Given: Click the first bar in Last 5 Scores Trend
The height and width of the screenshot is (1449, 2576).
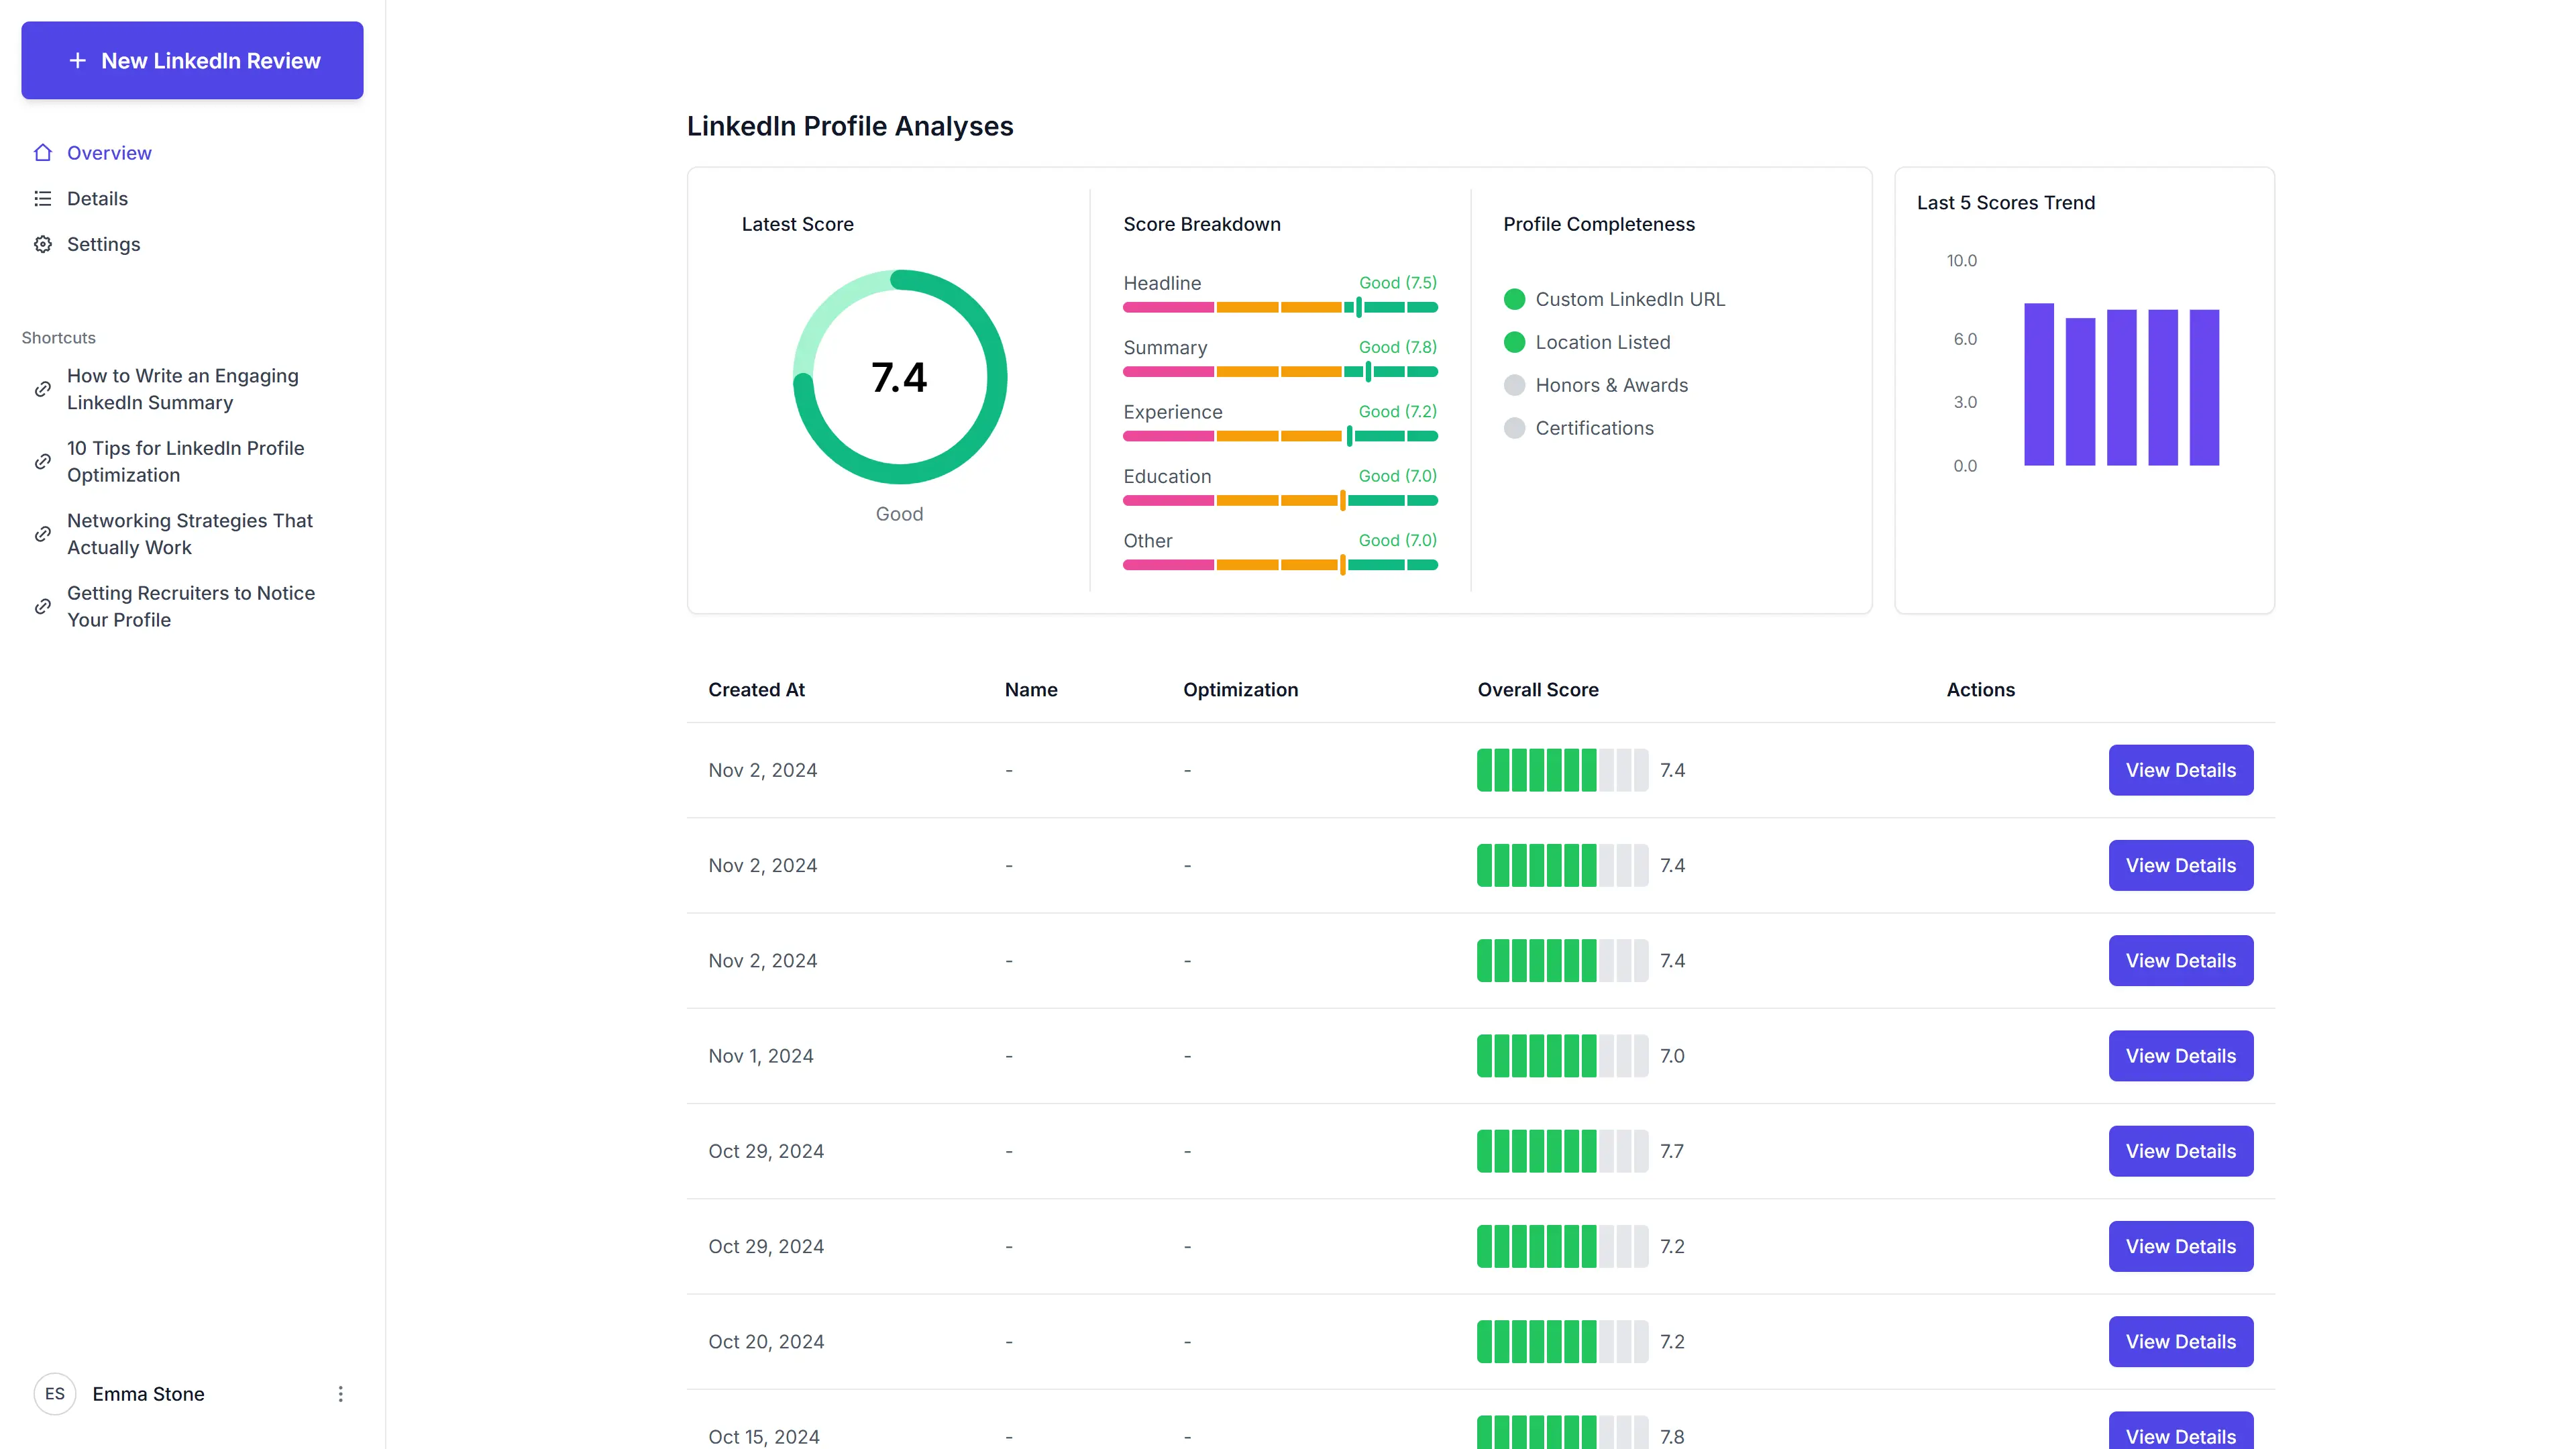Looking at the screenshot, I should pos(2039,384).
